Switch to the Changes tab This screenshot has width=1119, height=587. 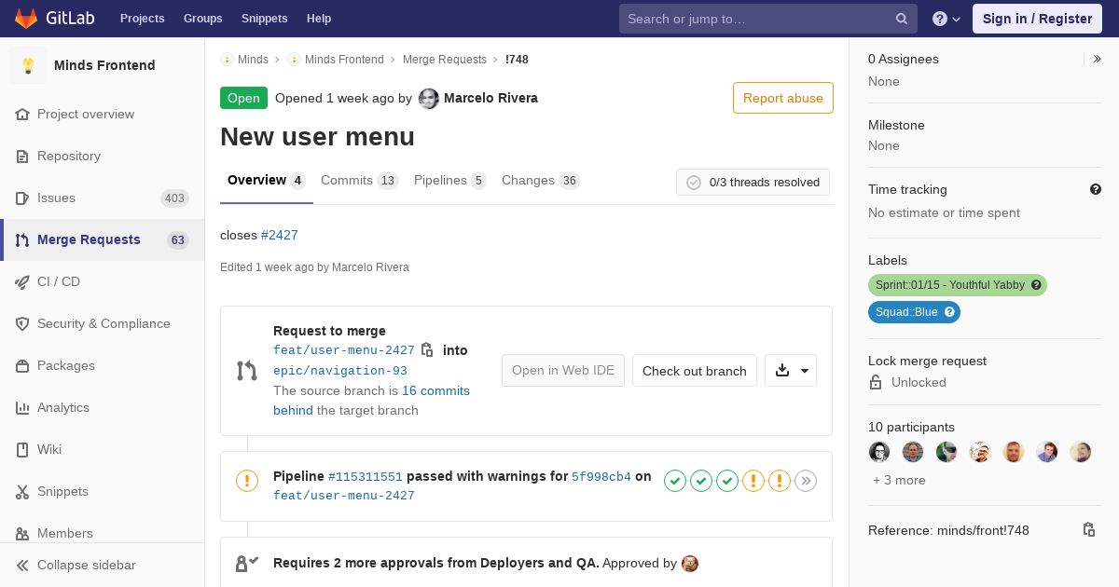541,180
